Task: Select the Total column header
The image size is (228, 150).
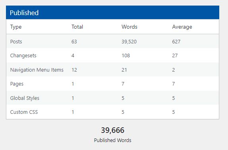Action: click(77, 27)
